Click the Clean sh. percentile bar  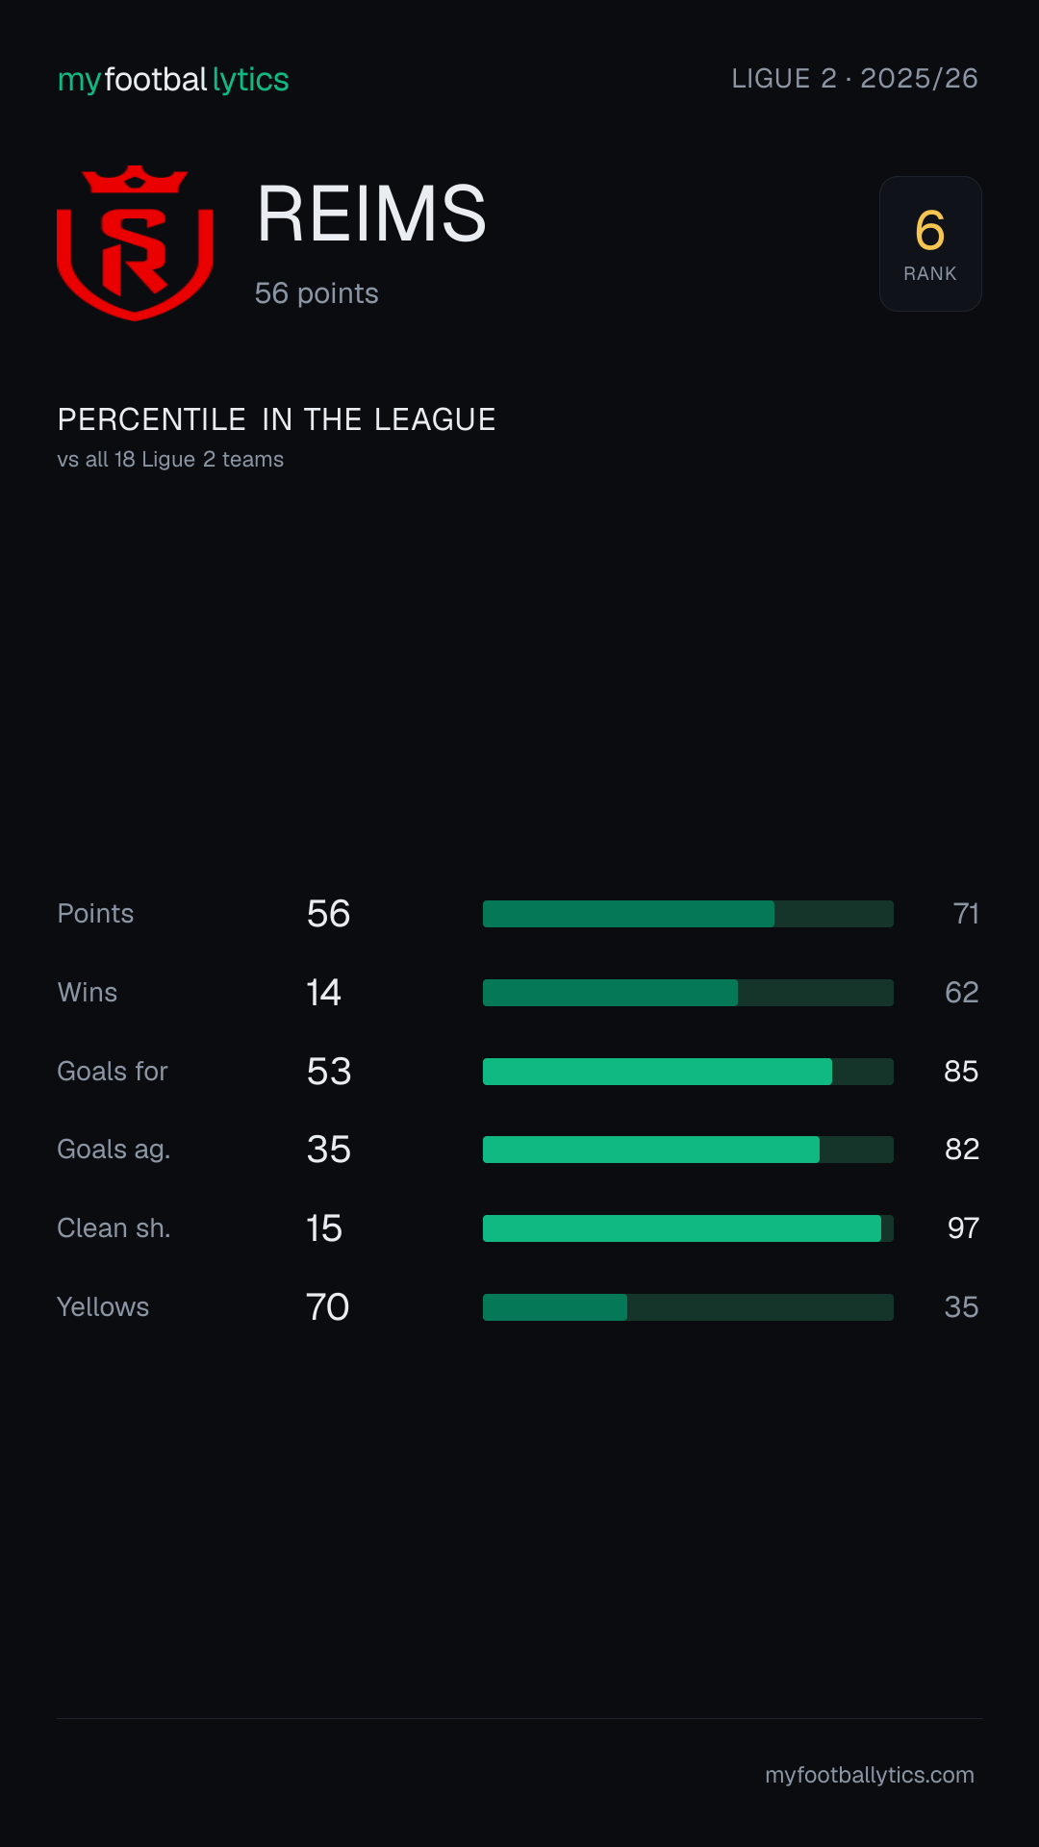pos(688,1228)
